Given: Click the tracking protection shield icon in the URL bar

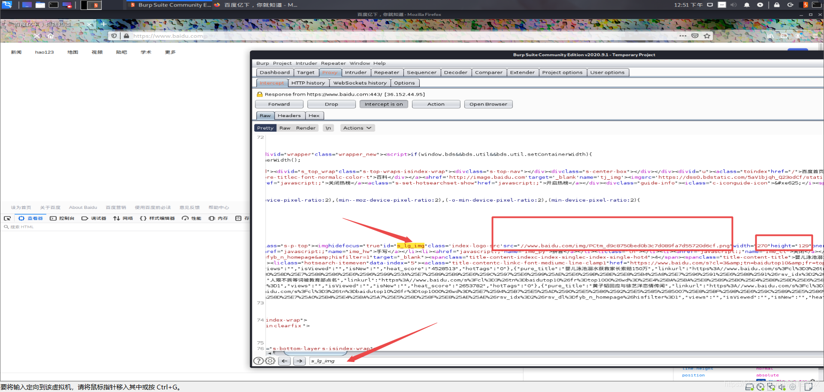Looking at the screenshot, I should coord(114,36).
